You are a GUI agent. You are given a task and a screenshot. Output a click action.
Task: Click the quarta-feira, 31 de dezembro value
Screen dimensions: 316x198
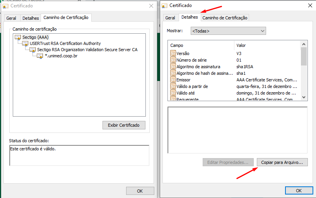267,86
